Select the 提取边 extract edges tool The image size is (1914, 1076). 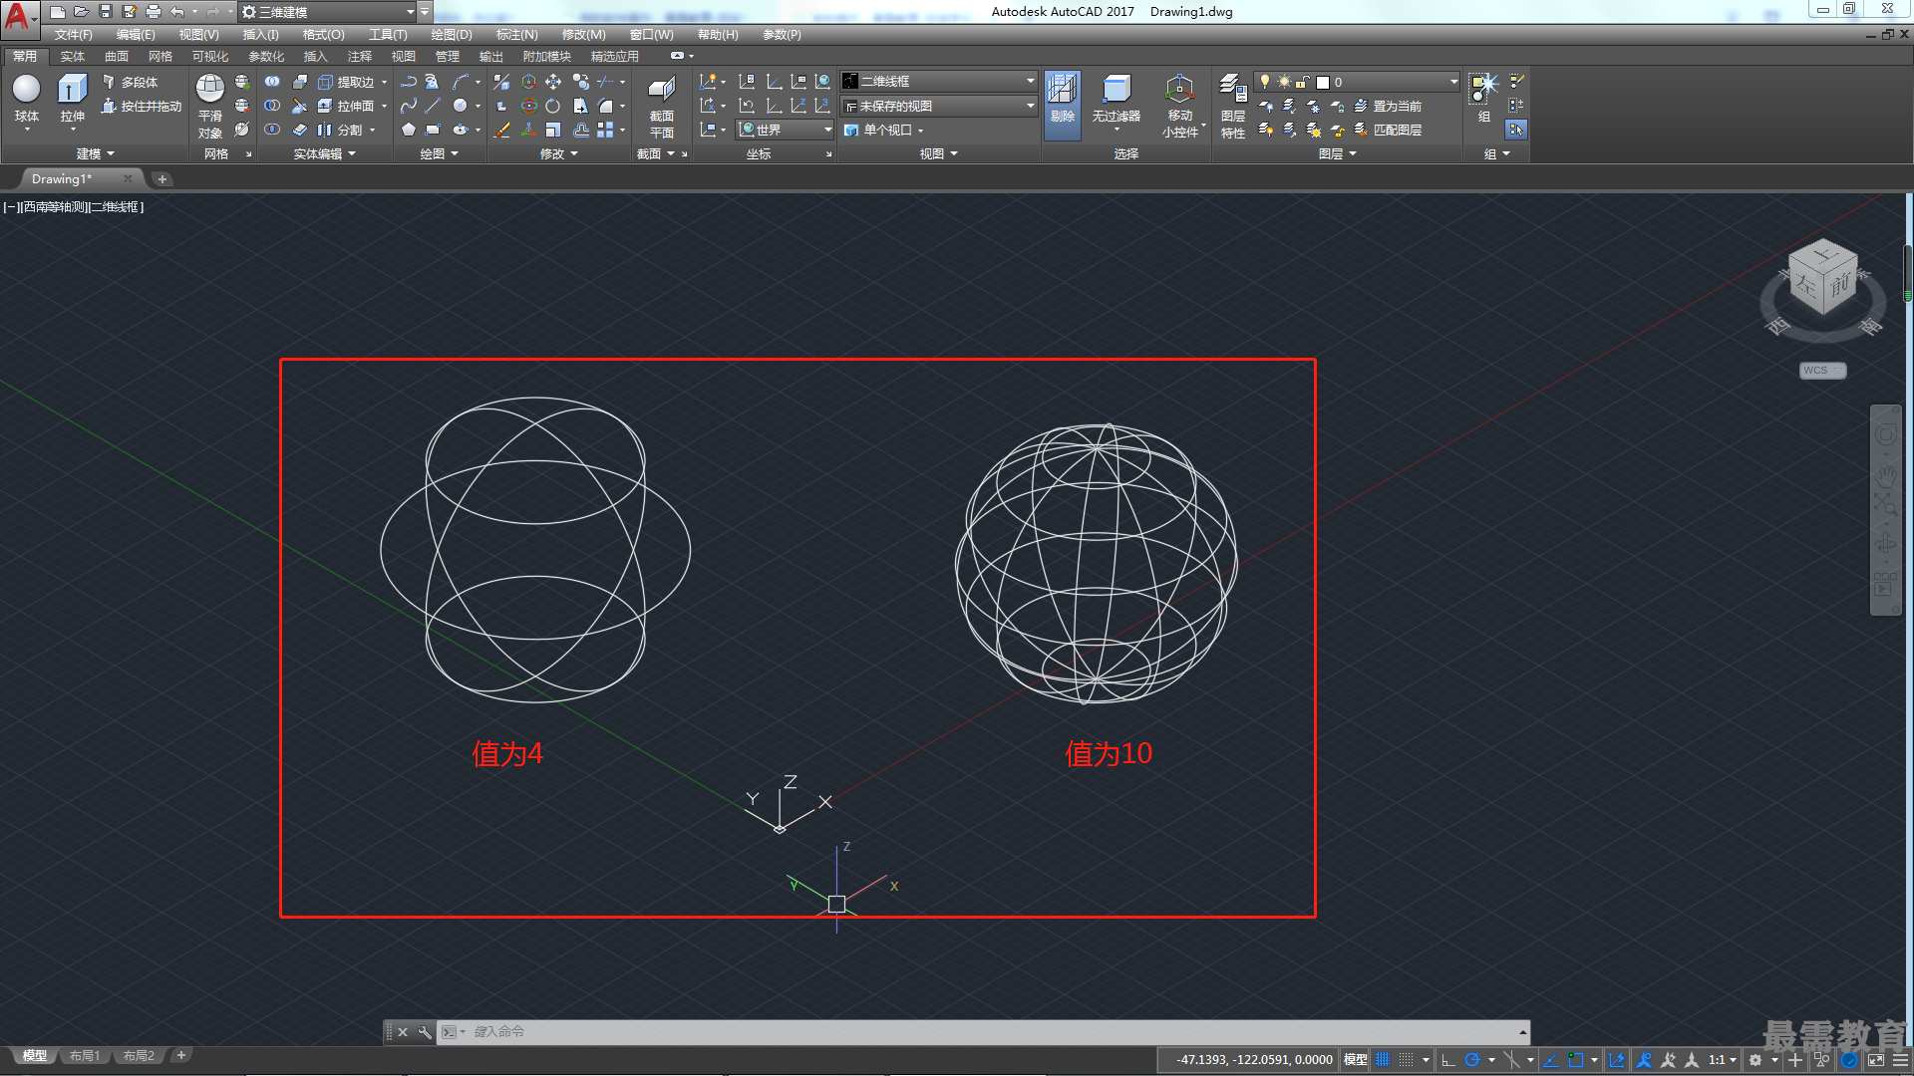pos(347,82)
